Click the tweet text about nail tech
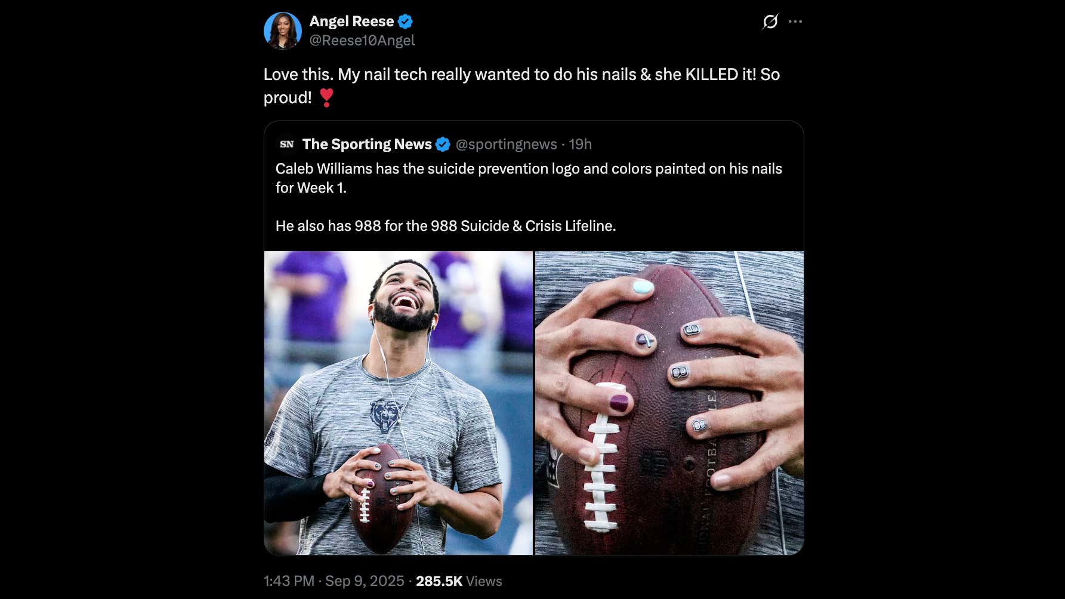 point(522,75)
